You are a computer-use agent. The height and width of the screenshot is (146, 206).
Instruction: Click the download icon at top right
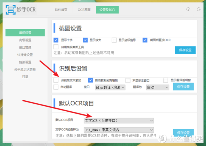(188, 9)
